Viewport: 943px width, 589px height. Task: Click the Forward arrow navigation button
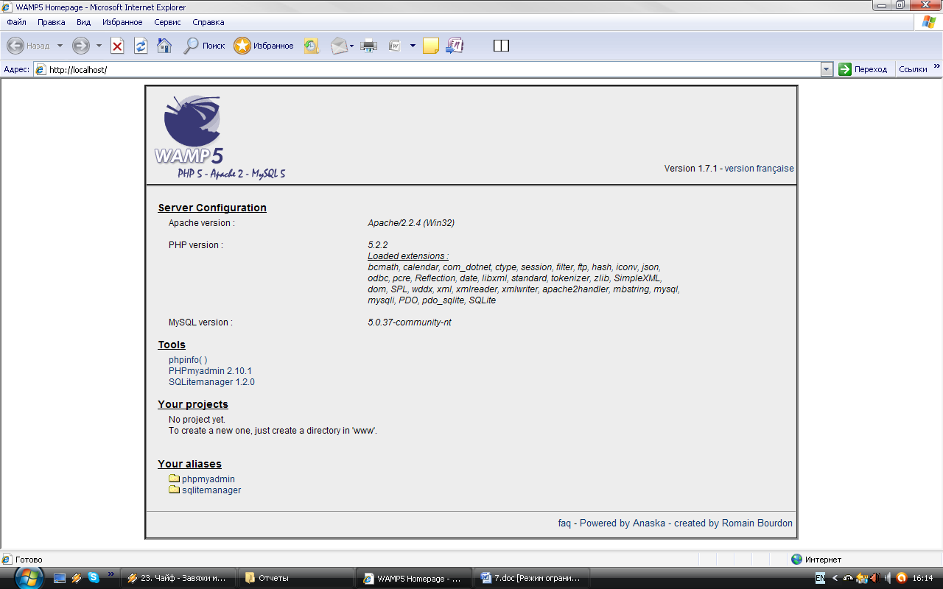coord(80,46)
